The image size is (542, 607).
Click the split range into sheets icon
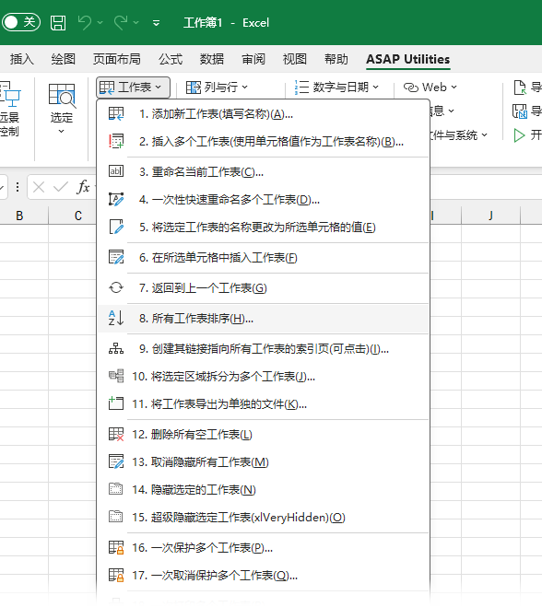coord(116,376)
